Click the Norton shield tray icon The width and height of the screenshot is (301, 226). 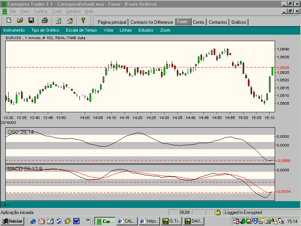tap(255, 221)
